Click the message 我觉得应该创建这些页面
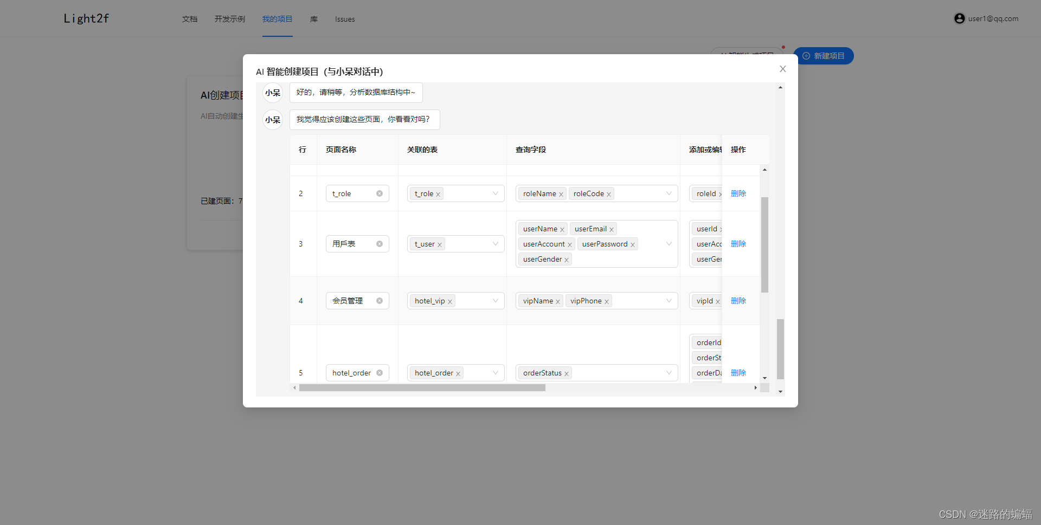The image size is (1041, 525). coord(365,120)
